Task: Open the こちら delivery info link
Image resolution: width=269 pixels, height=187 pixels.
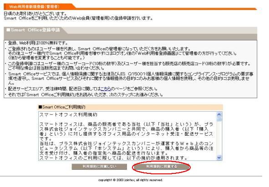Action: pyautogui.click(x=106, y=89)
